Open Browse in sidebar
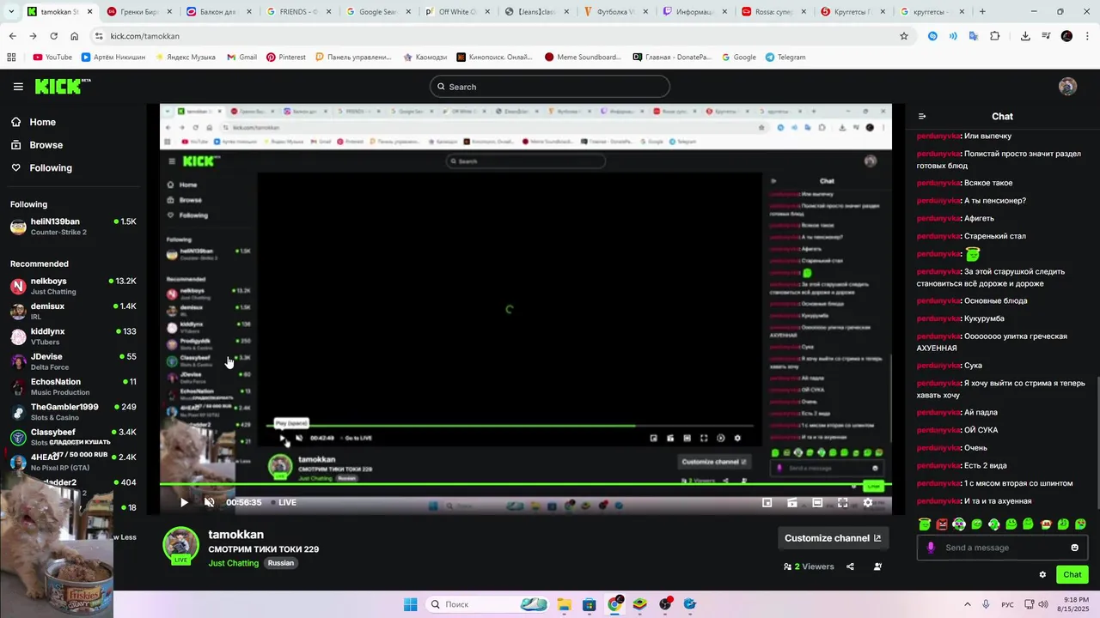Image resolution: width=1100 pixels, height=618 pixels. [46, 145]
